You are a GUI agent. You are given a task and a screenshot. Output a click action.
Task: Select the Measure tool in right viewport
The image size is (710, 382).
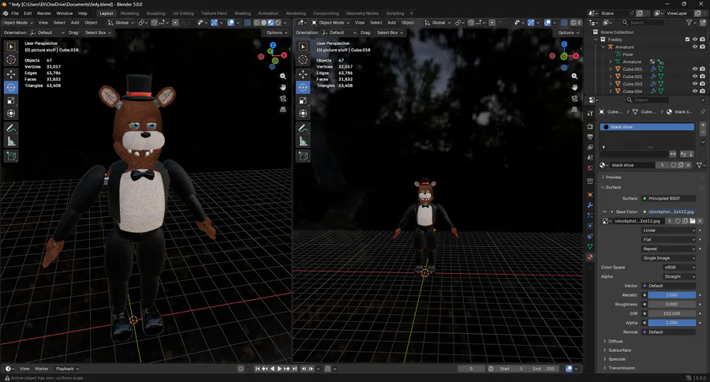[x=303, y=141]
